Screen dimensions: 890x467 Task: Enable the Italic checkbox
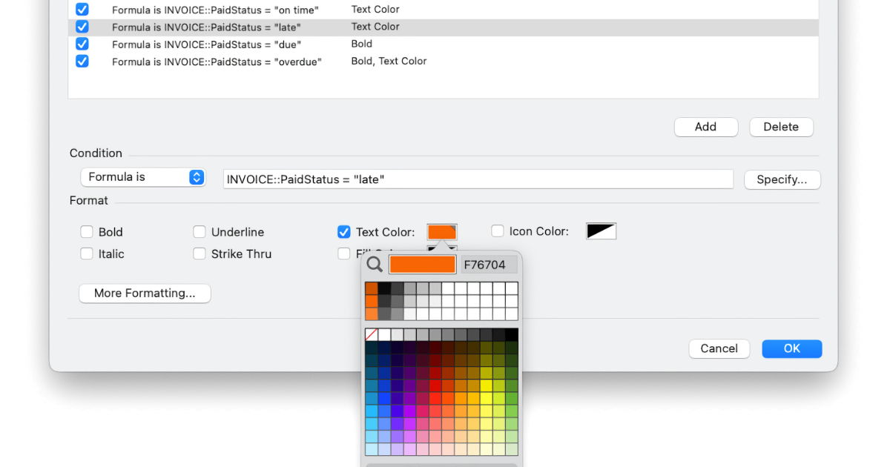pyautogui.click(x=87, y=254)
